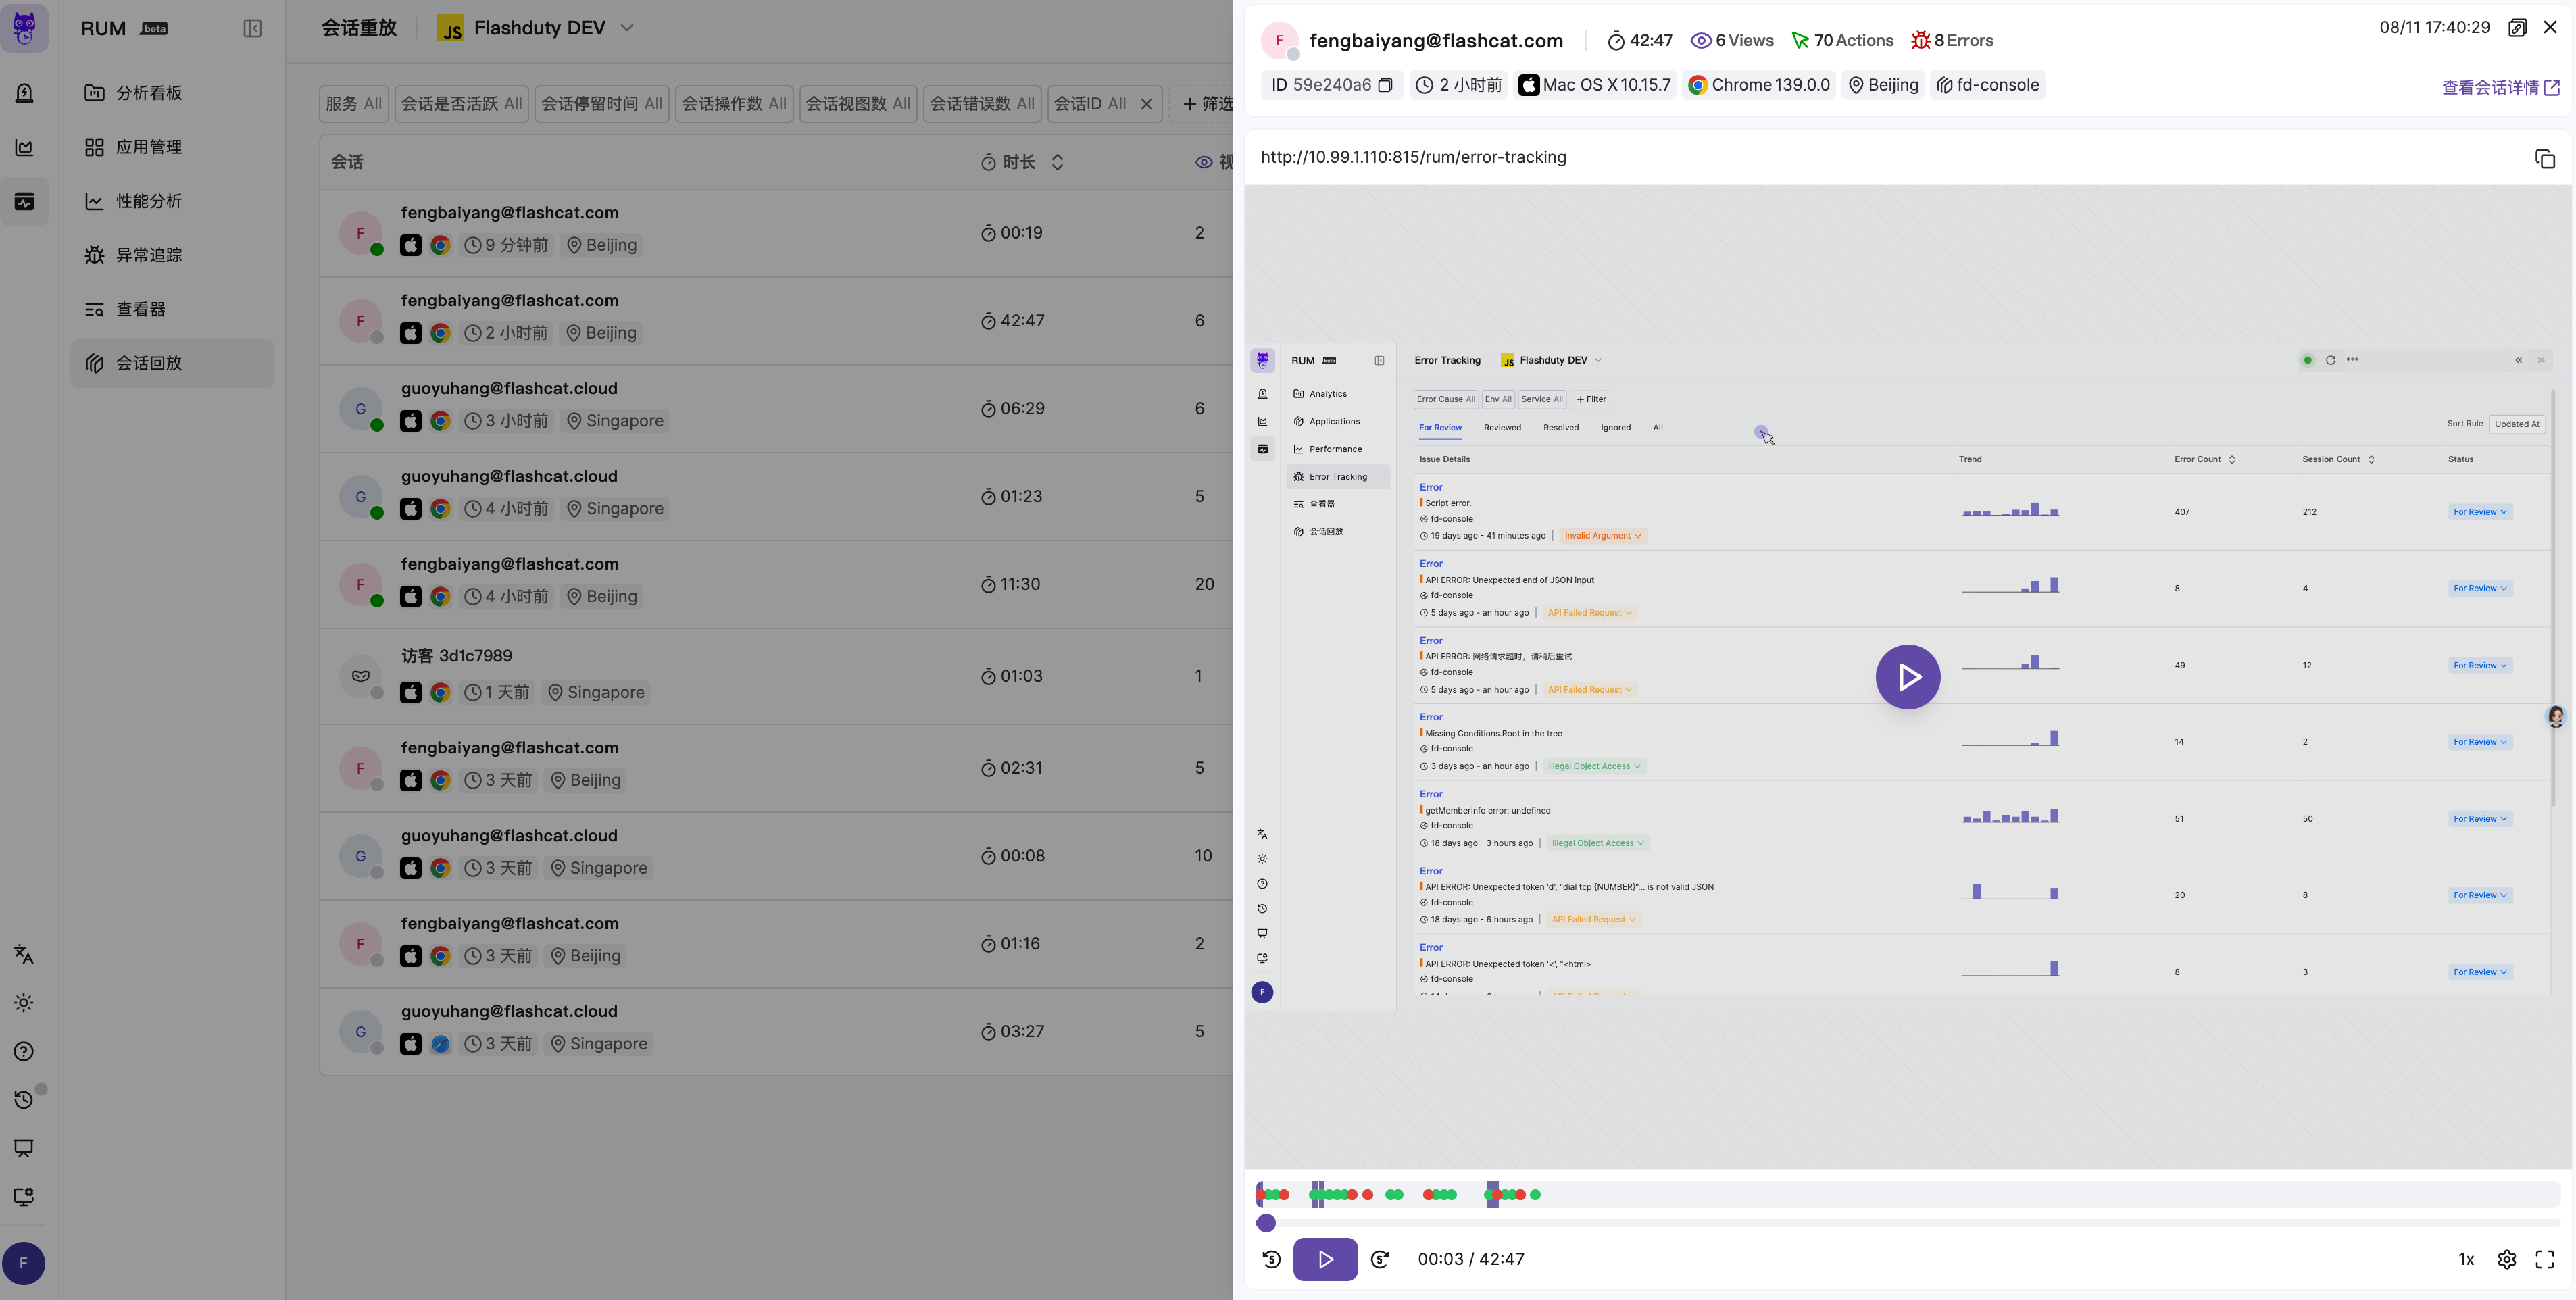Open the 会话是否活跃 All filter
Image resolution: width=2576 pixels, height=1300 pixels.
pyautogui.click(x=462, y=104)
